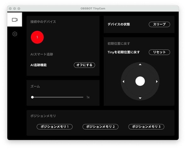Put the device to sleep with スリープ

159,25
